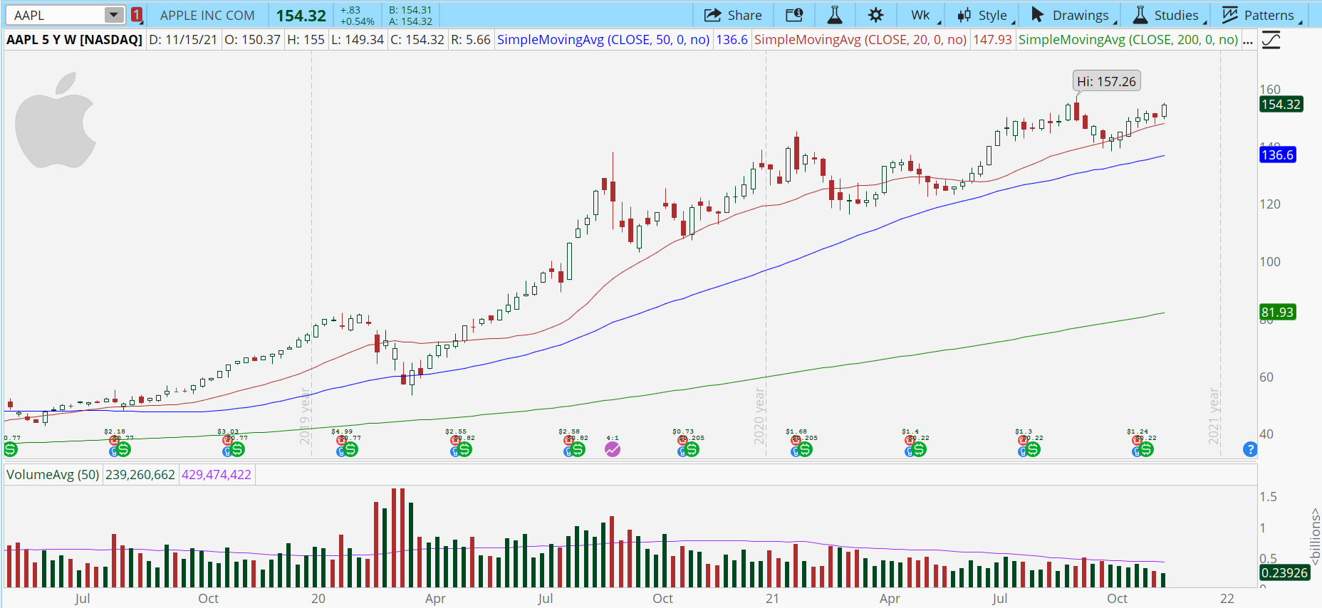This screenshot has width=1322, height=608.
Task: Click the D: 11/15/21 date readout
Action: click(x=183, y=40)
